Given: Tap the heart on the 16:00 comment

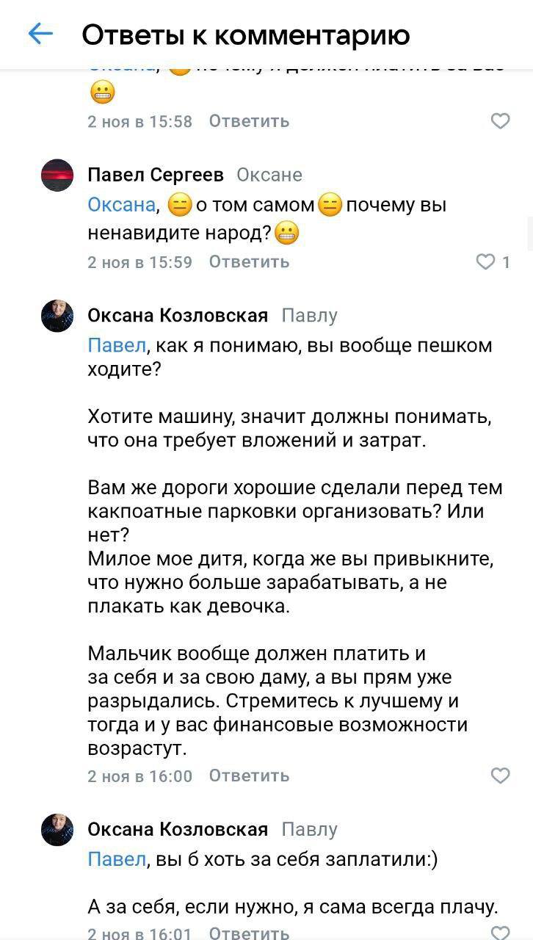Looking at the screenshot, I should pyautogui.click(x=500, y=775).
